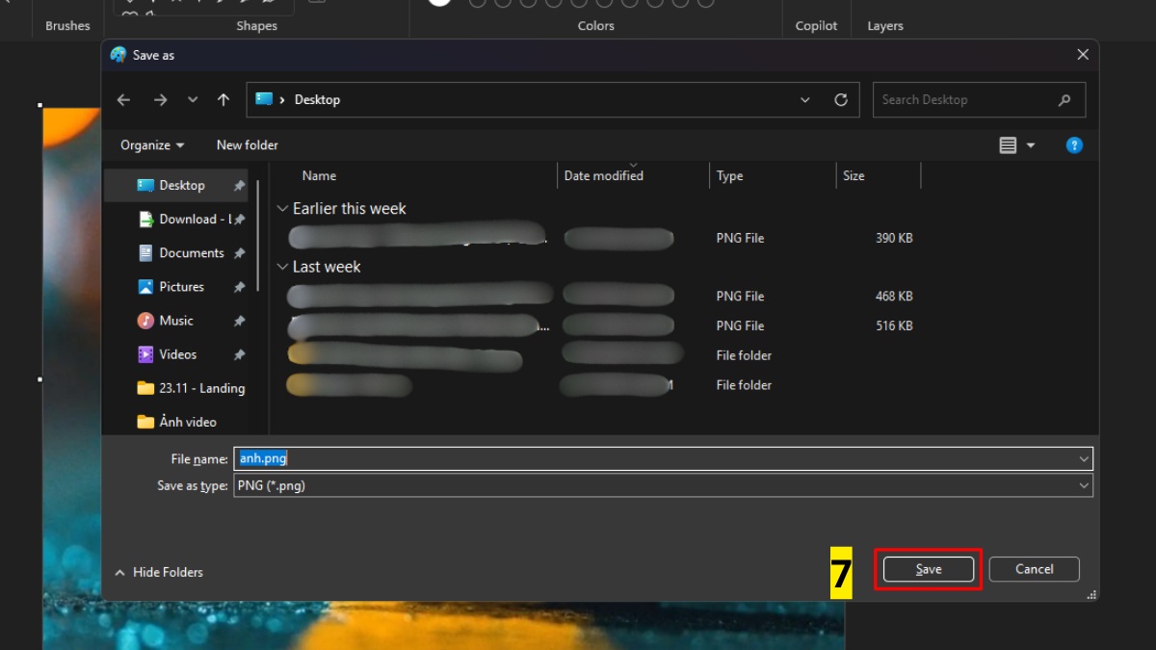1156x650 pixels.
Task: Click Save to save anh.png
Action: click(x=926, y=568)
